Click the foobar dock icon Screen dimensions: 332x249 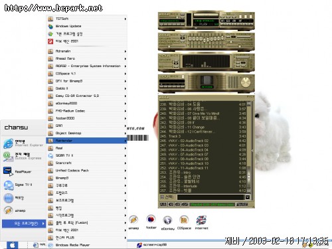click(x=151, y=219)
